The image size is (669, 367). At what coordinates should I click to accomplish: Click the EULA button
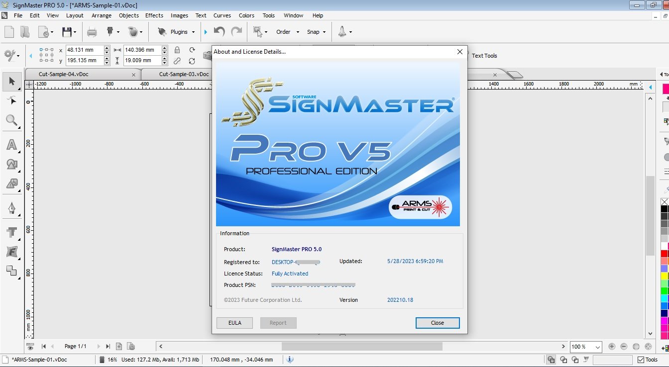pos(234,323)
